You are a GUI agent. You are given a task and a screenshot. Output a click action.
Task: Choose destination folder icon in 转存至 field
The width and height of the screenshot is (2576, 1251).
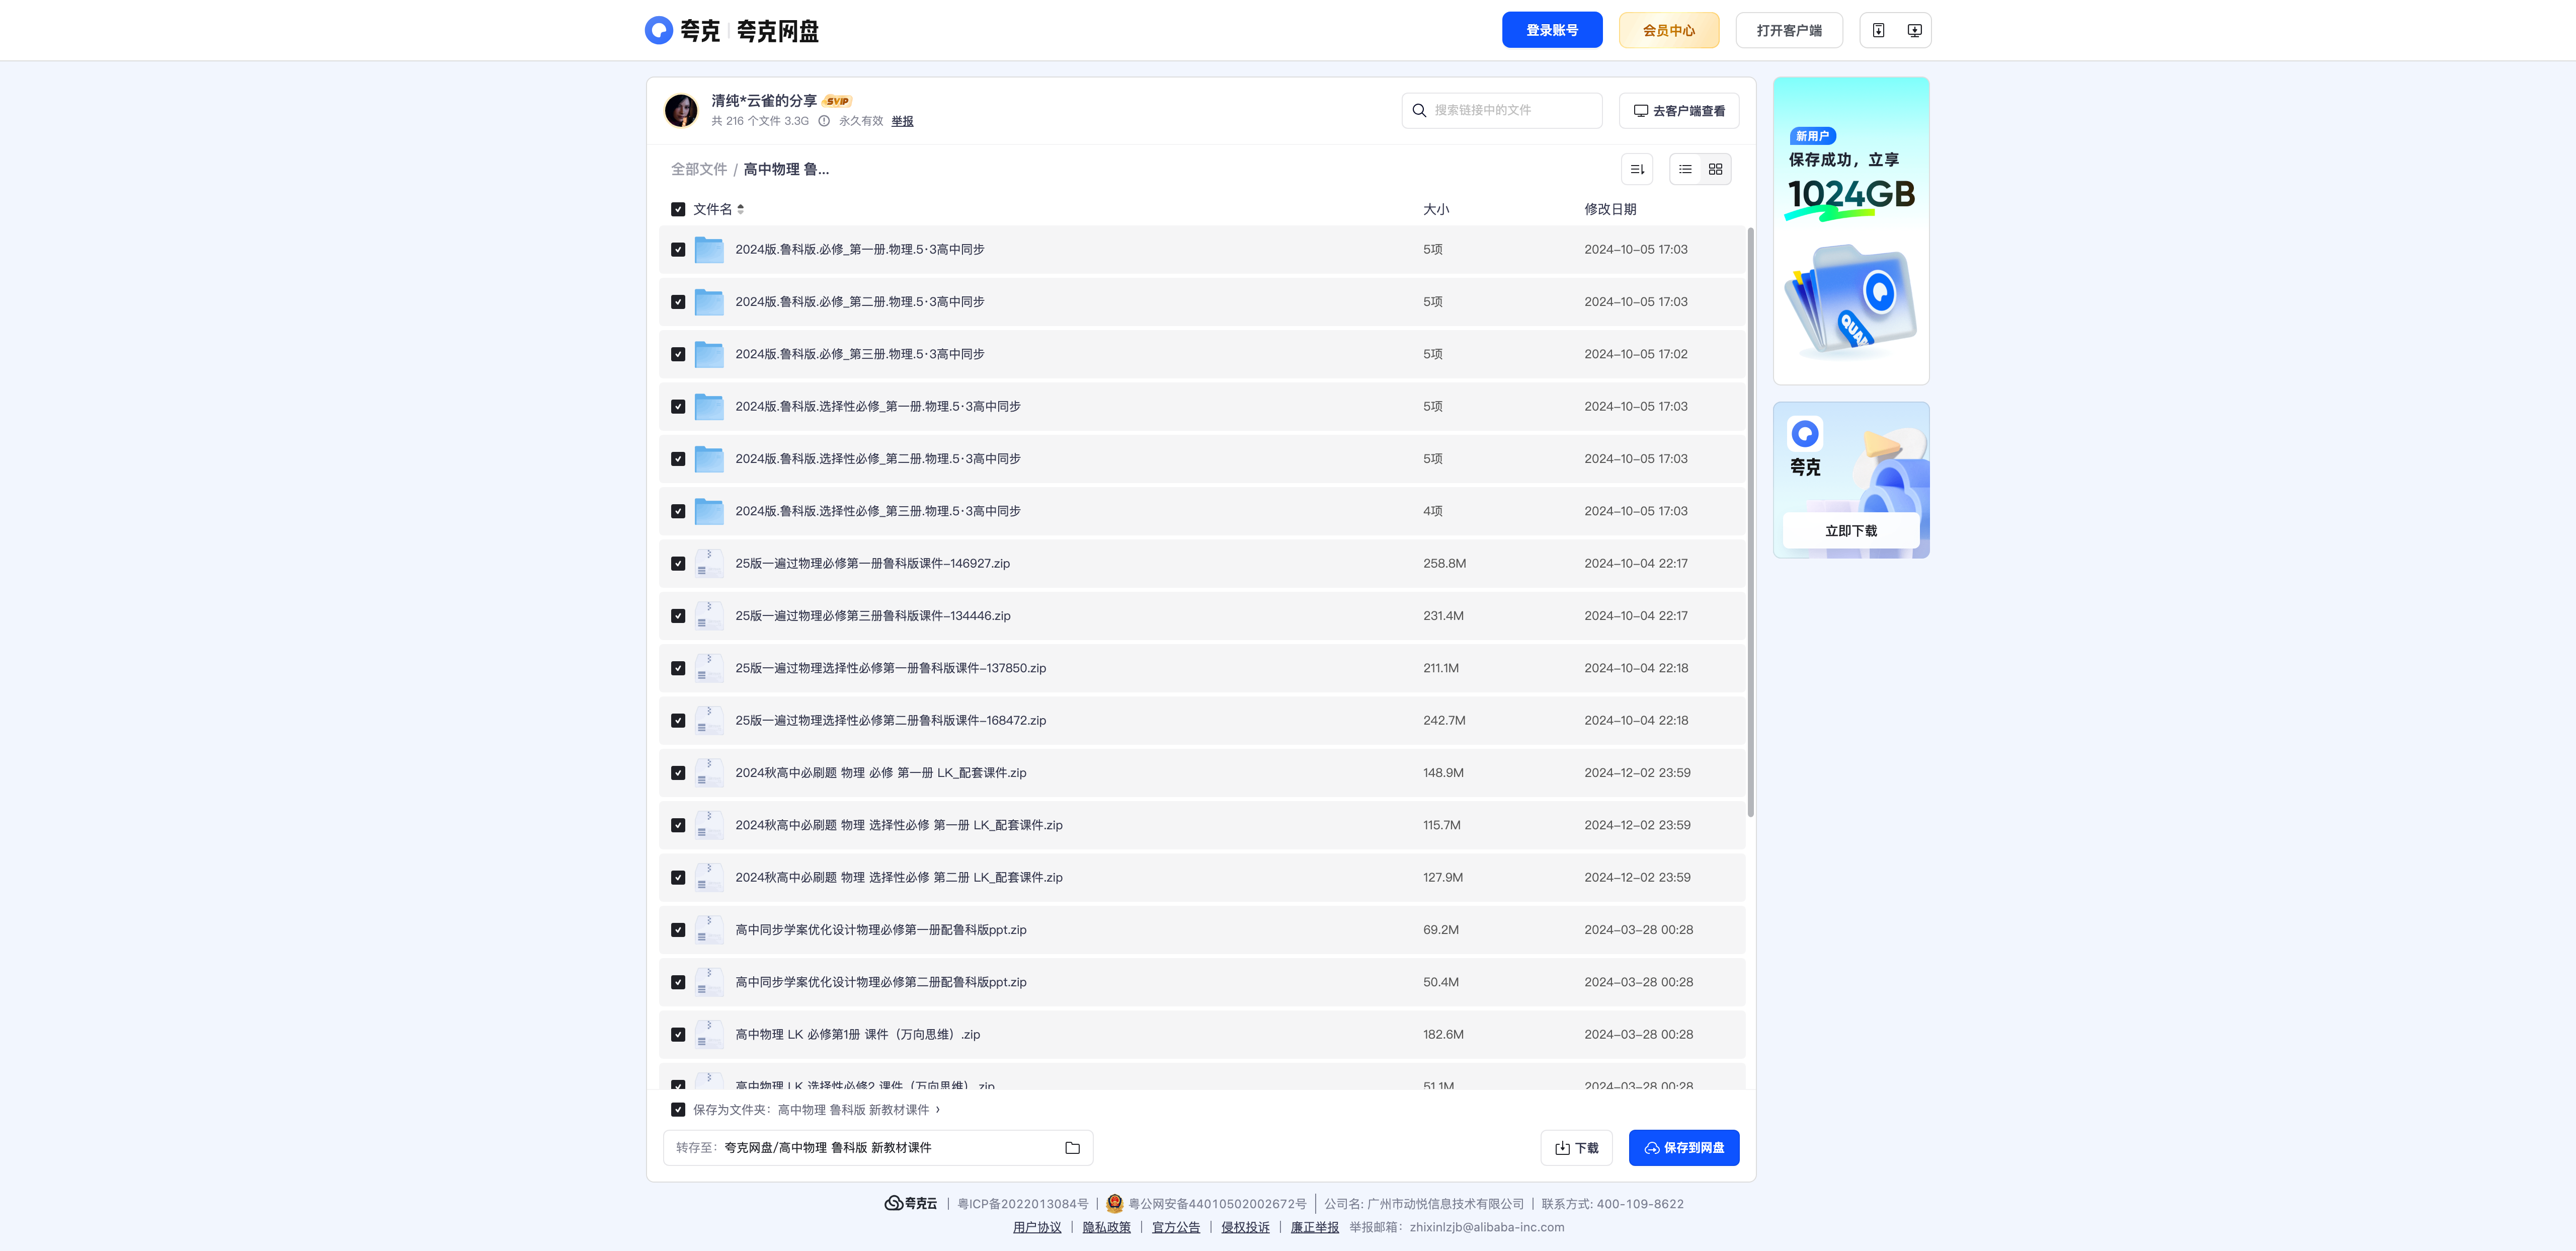point(1072,1148)
